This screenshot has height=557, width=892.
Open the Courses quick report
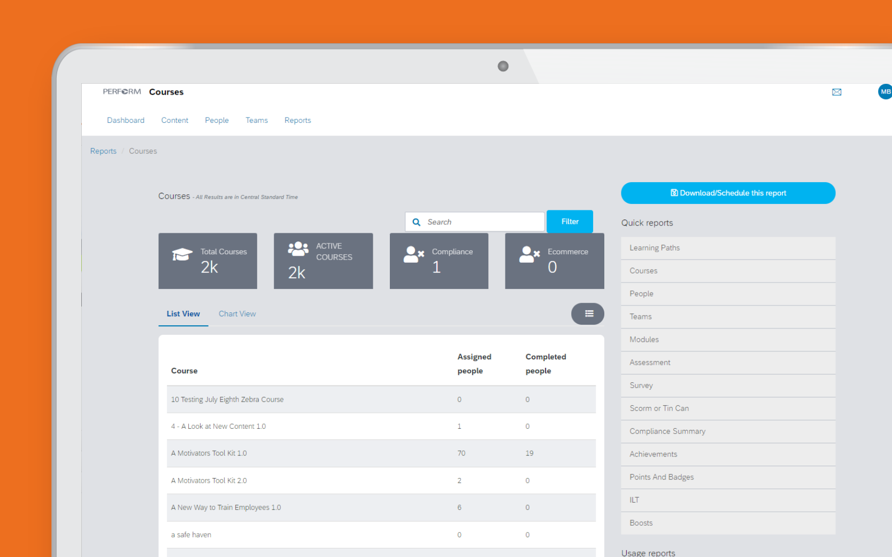pos(728,271)
